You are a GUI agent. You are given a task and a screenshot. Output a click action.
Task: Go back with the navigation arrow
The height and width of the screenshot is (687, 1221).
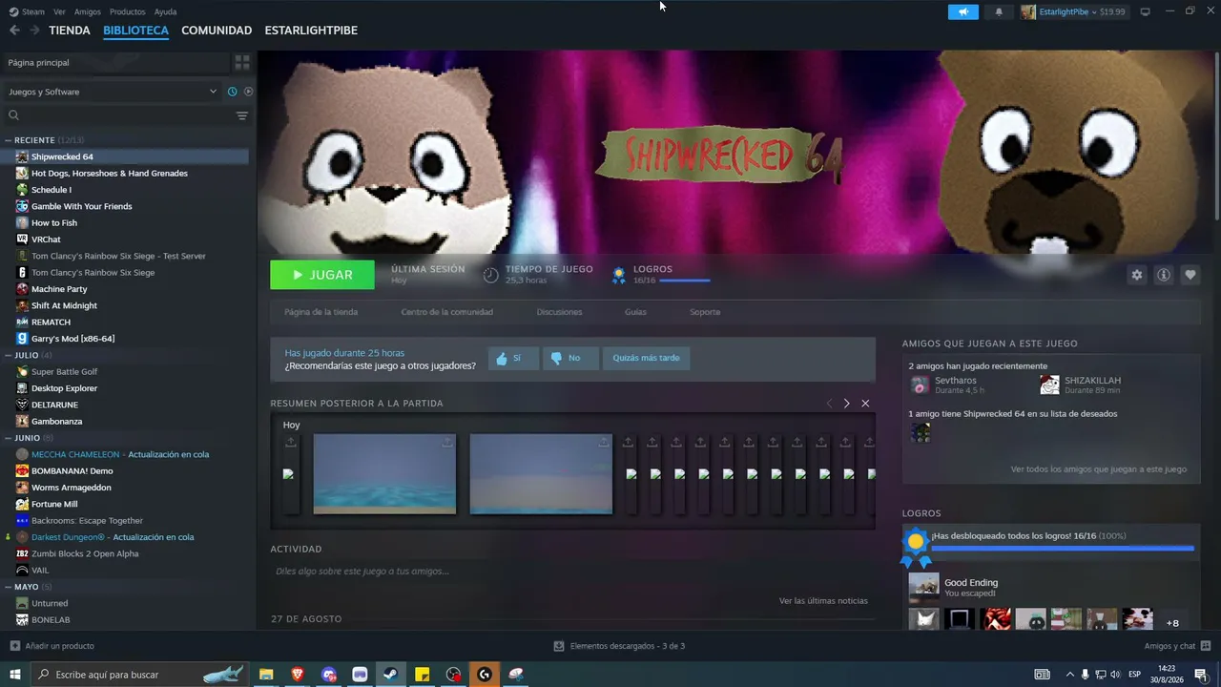click(14, 31)
